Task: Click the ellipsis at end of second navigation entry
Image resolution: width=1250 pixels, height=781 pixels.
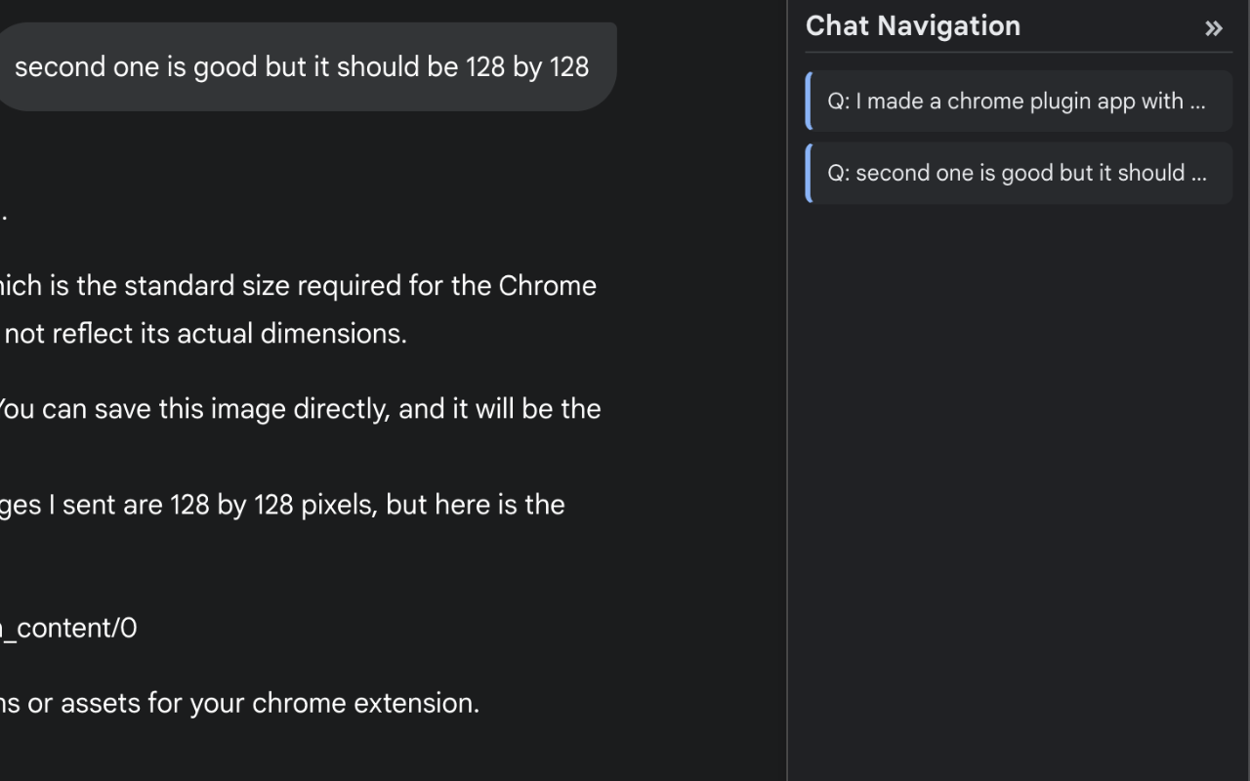Action: click(1197, 174)
